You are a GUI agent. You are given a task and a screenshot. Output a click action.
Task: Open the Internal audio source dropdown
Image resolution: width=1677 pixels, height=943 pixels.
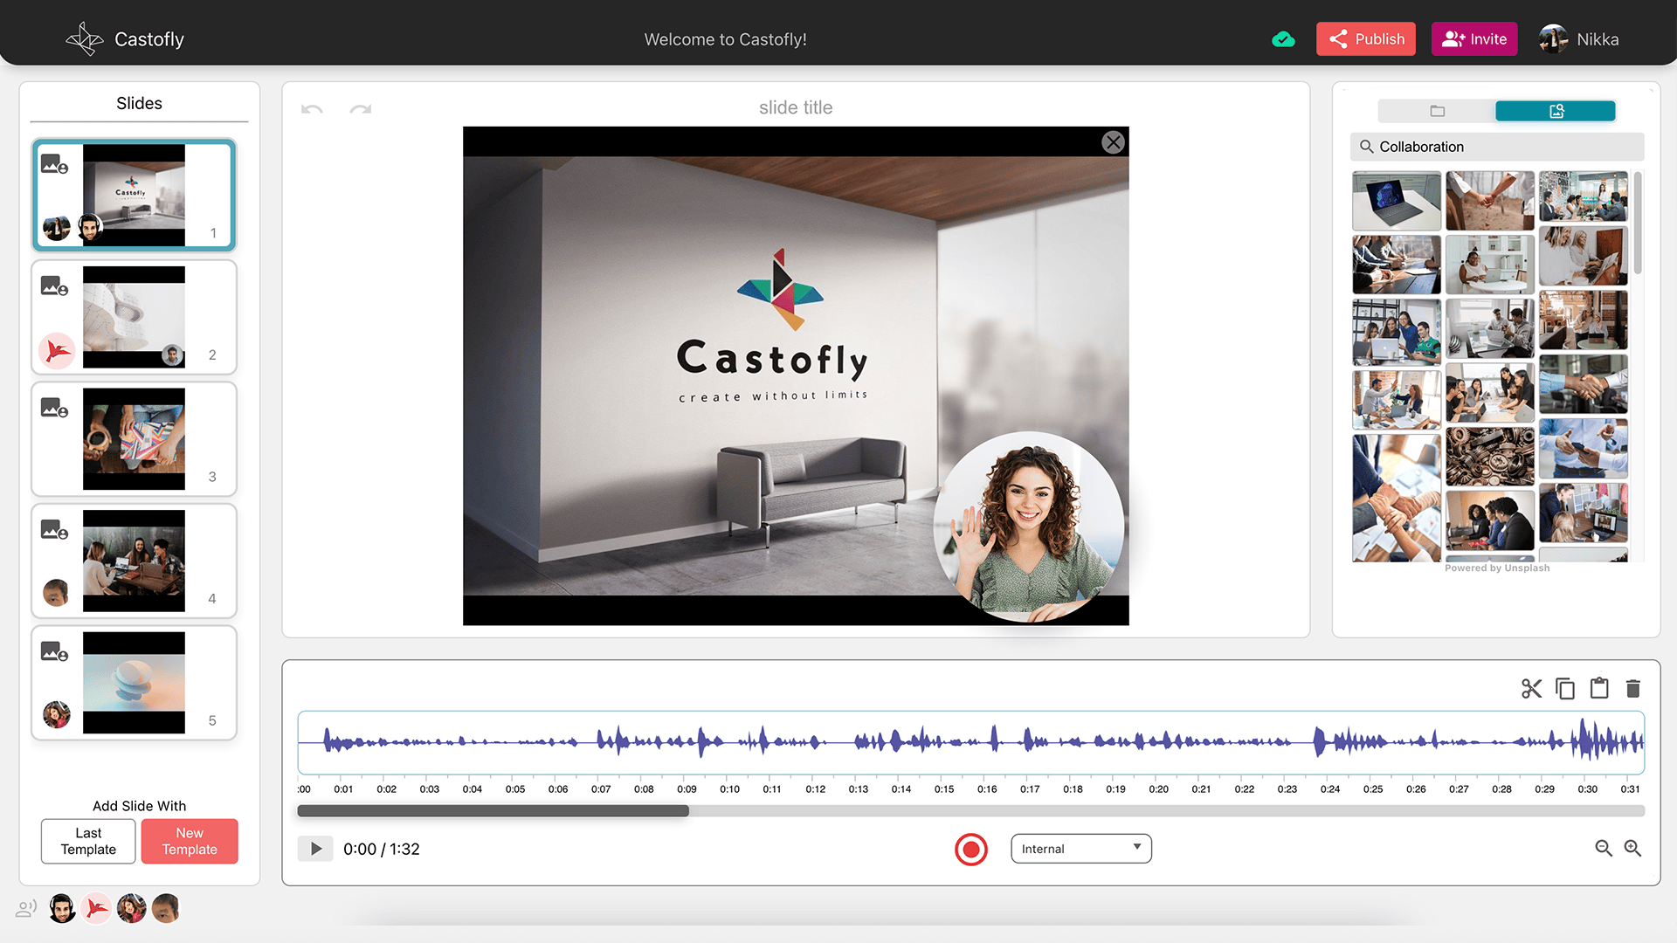pyautogui.click(x=1081, y=849)
